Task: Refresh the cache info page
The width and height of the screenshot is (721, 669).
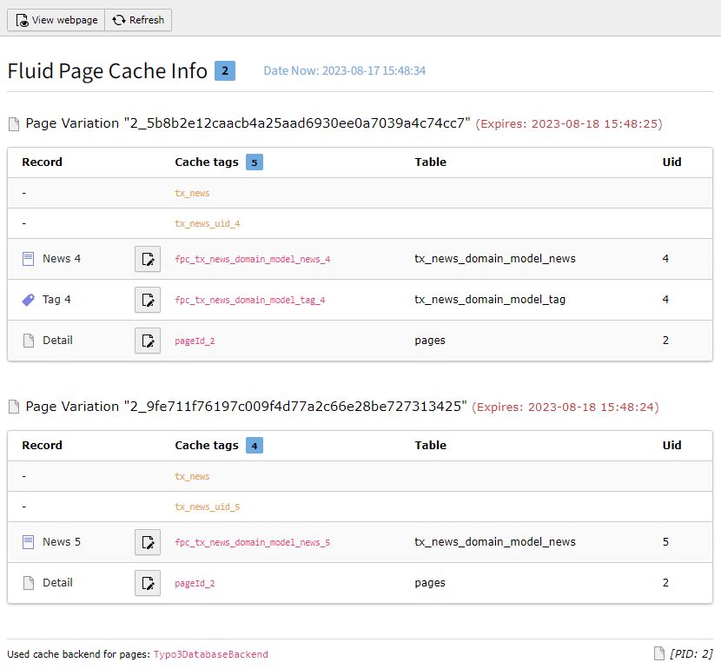Action: pyautogui.click(x=138, y=20)
